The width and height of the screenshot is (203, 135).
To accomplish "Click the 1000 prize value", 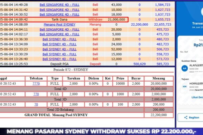I will click(120, 94).
